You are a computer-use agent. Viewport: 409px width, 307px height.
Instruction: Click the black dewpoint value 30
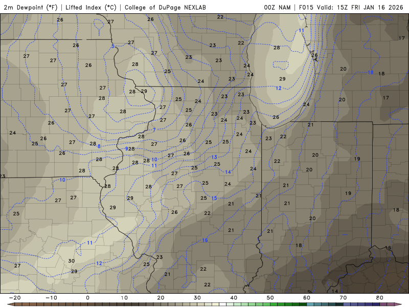click(x=72, y=261)
